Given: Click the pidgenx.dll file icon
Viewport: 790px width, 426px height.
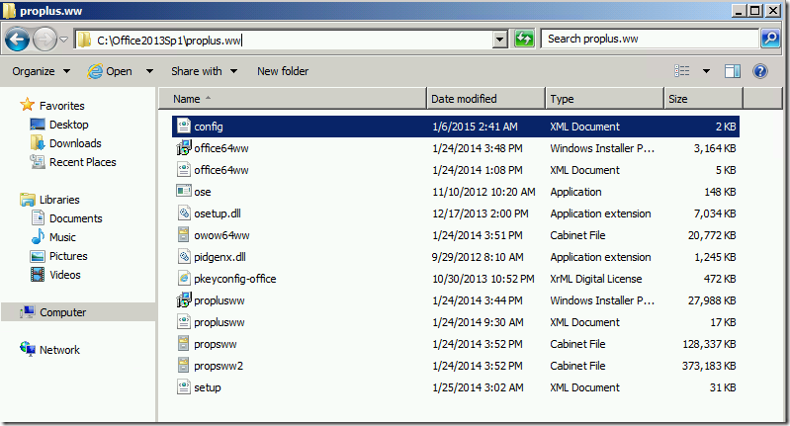Looking at the screenshot, I should [183, 257].
